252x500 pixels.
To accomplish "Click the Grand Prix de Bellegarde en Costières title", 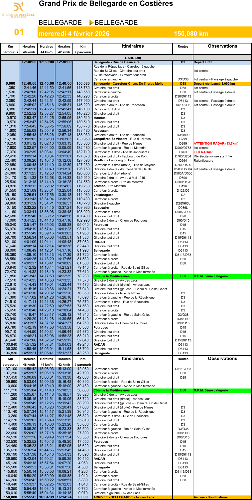I will tap(106, 4).
